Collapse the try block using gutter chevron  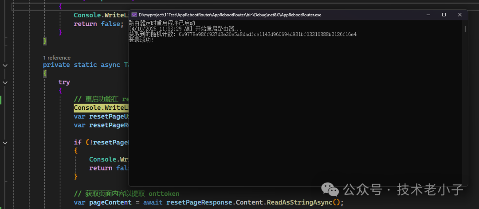pyautogui.click(x=5, y=82)
